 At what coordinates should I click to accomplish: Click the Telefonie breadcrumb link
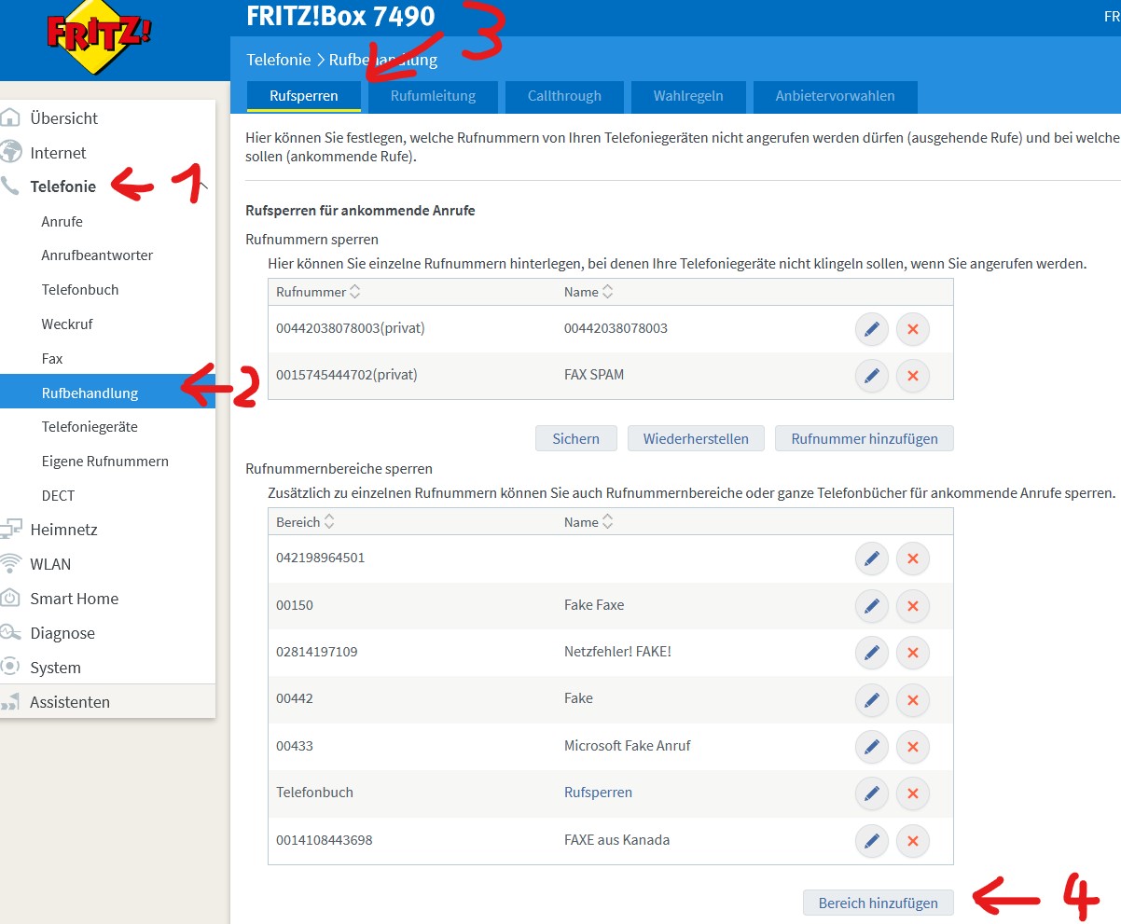coord(278,60)
